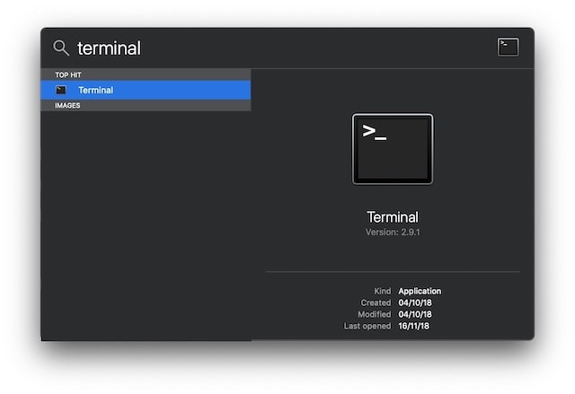The height and width of the screenshot is (394, 575).
Task: Click the 'Terminal' title in preview pane
Action: [x=393, y=217]
